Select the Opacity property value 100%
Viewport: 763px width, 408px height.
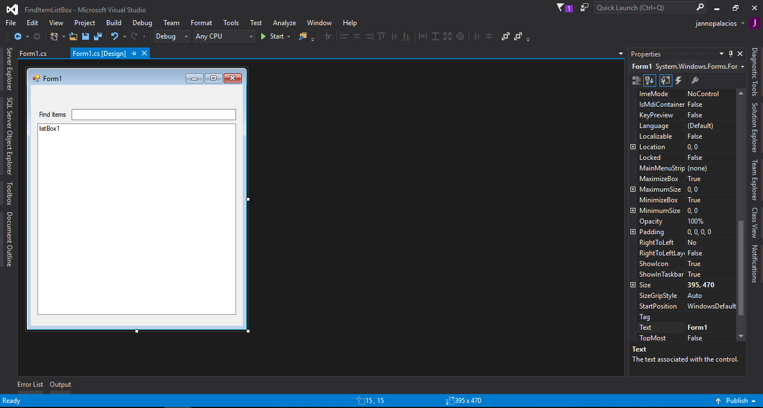(x=711, y=221)
